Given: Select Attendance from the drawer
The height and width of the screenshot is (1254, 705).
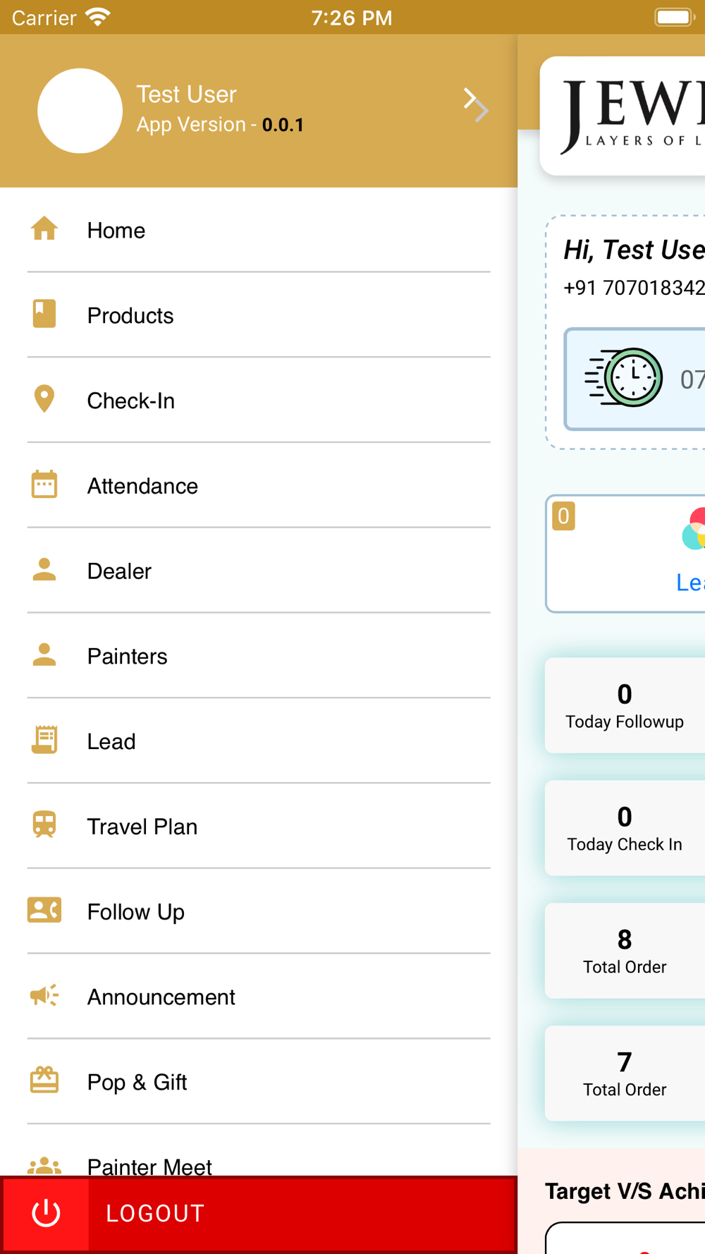Looking at the screenshot, I should pyautogui.click(x=259, y=486).
